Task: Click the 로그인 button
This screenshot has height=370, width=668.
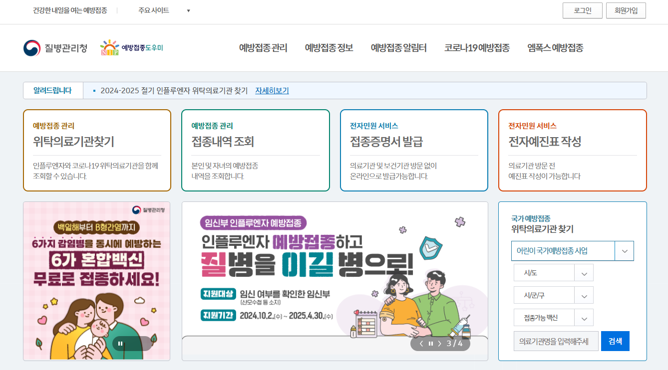Action: pyautogui.click(x=583, y=10)
